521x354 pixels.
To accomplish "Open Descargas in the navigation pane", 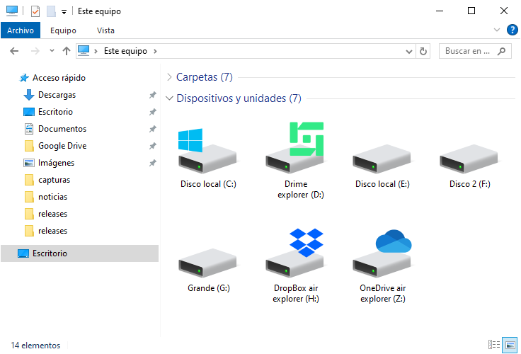I will click(x=57, y=95).
